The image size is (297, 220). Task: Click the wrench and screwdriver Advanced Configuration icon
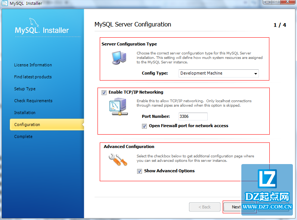(118, 160)
